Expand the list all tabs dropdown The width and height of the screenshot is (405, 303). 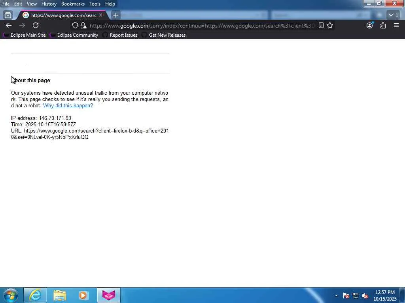tap(394, 15)
